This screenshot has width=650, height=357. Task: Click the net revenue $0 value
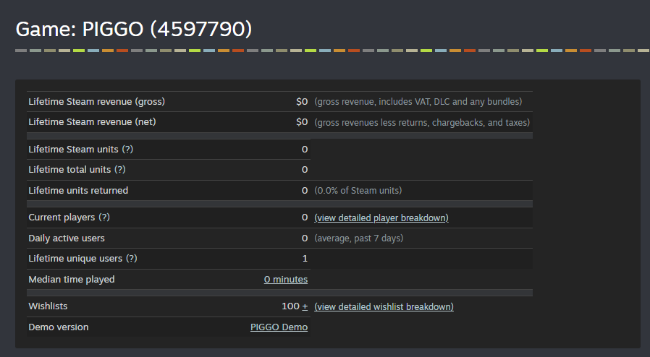pyautogui.click(x=302, y=122)
